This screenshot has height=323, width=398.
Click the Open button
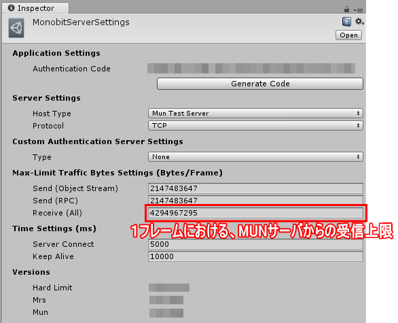click(348, 35)
